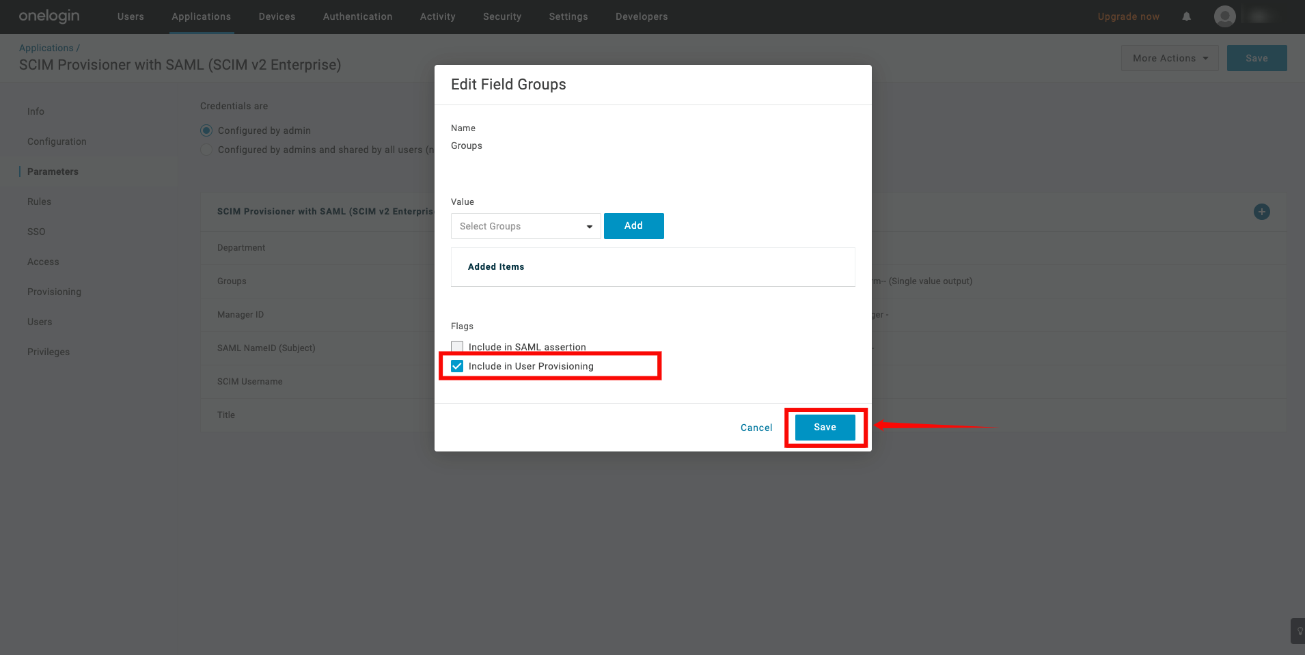Image resolution: width=1305 pixels, height=655 pixels.
Task: Open the Security top menu
Action: click(x=502, y=16)
